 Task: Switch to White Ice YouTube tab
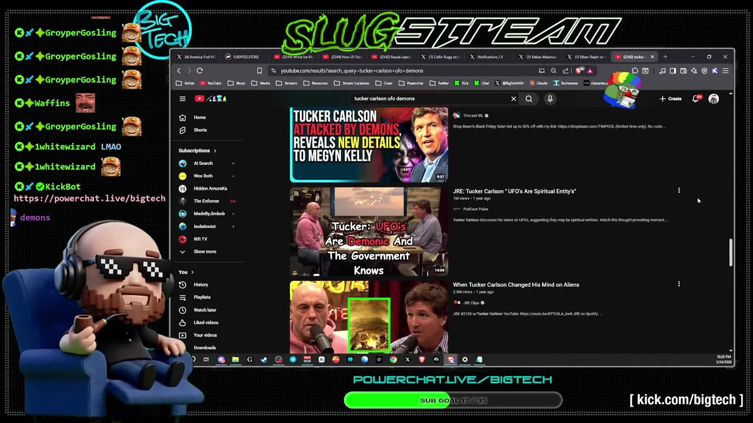pos(294,57)
